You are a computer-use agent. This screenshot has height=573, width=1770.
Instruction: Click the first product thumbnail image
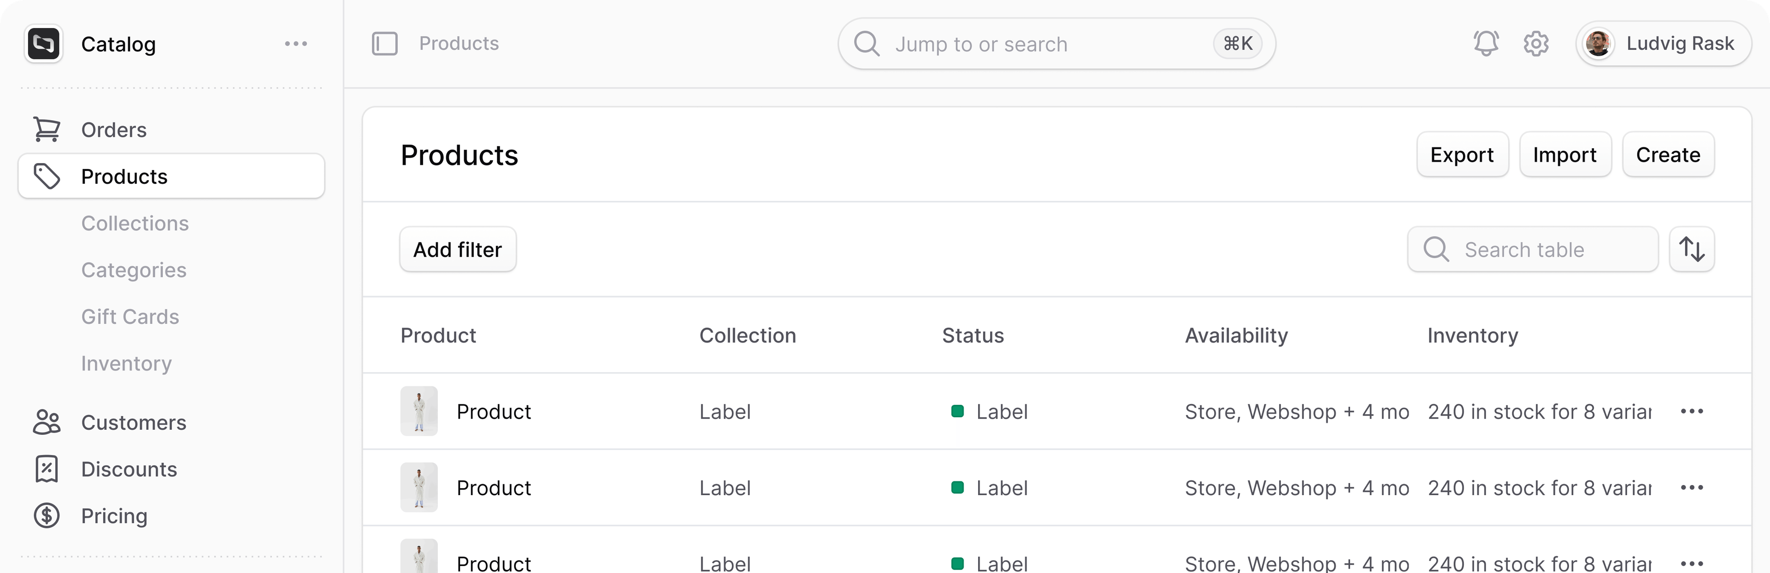tap(419, 412)
